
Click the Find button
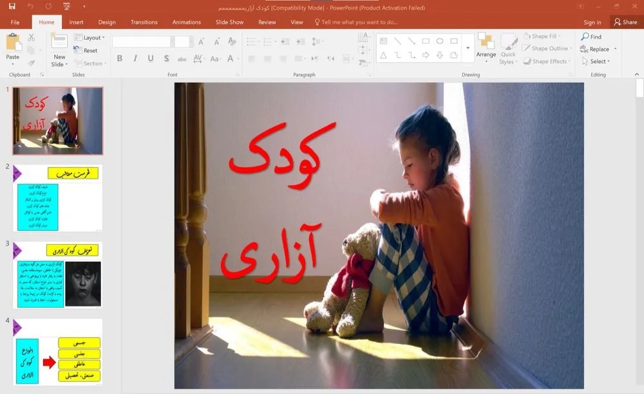pos(591,37)
